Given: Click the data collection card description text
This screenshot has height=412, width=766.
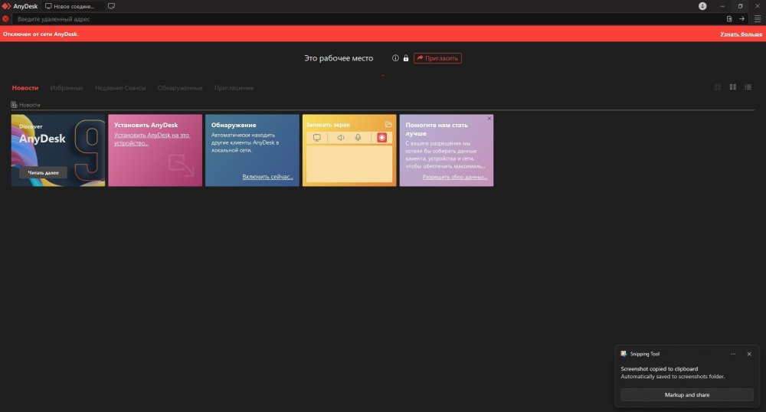Looking at the screenshot, I should coord(445,155).
